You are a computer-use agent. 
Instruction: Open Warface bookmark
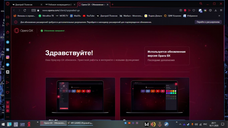point(131,16)
